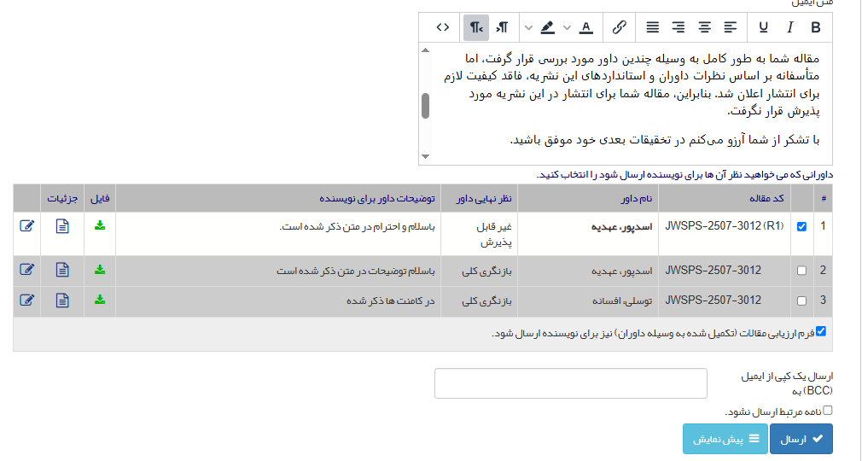Download review file for row 1
This screenshot has height=461, width=862.
100,226
